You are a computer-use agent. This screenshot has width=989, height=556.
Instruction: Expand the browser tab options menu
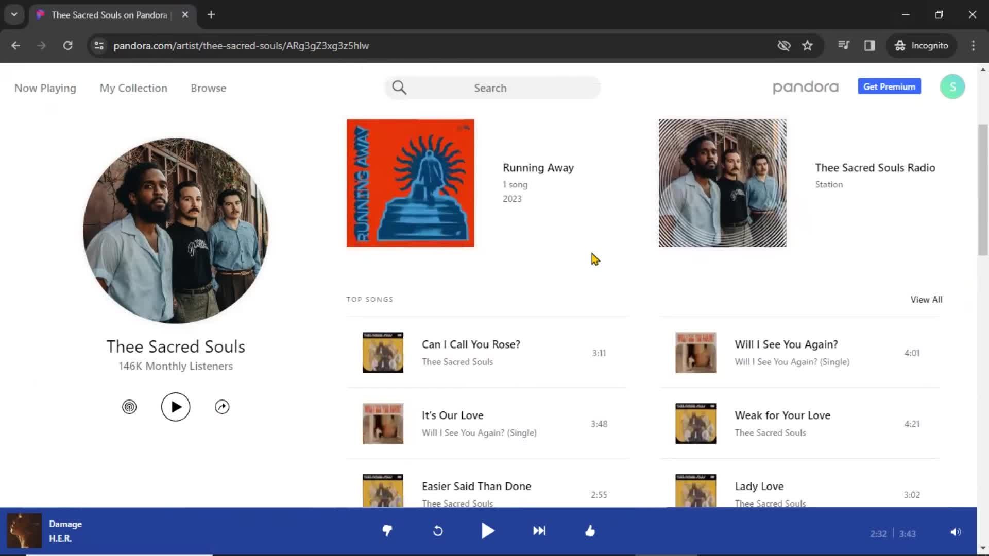click(14, 14)
